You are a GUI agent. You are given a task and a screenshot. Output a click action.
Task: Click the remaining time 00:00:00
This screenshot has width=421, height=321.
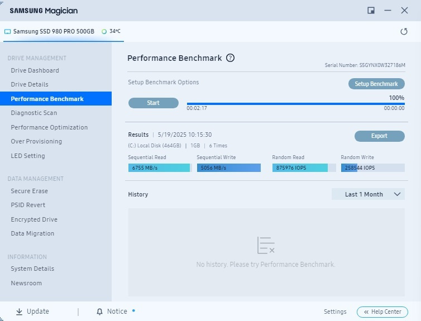click(x=394, y=108)
